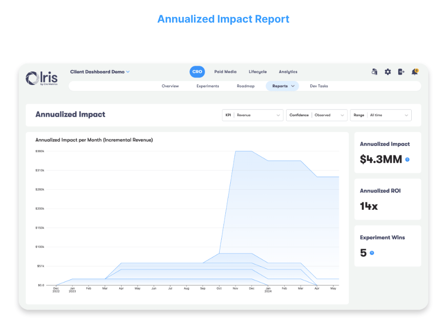Switch to the Paid Media tab
Screen dimensions: 447x322
pos(225,72)
